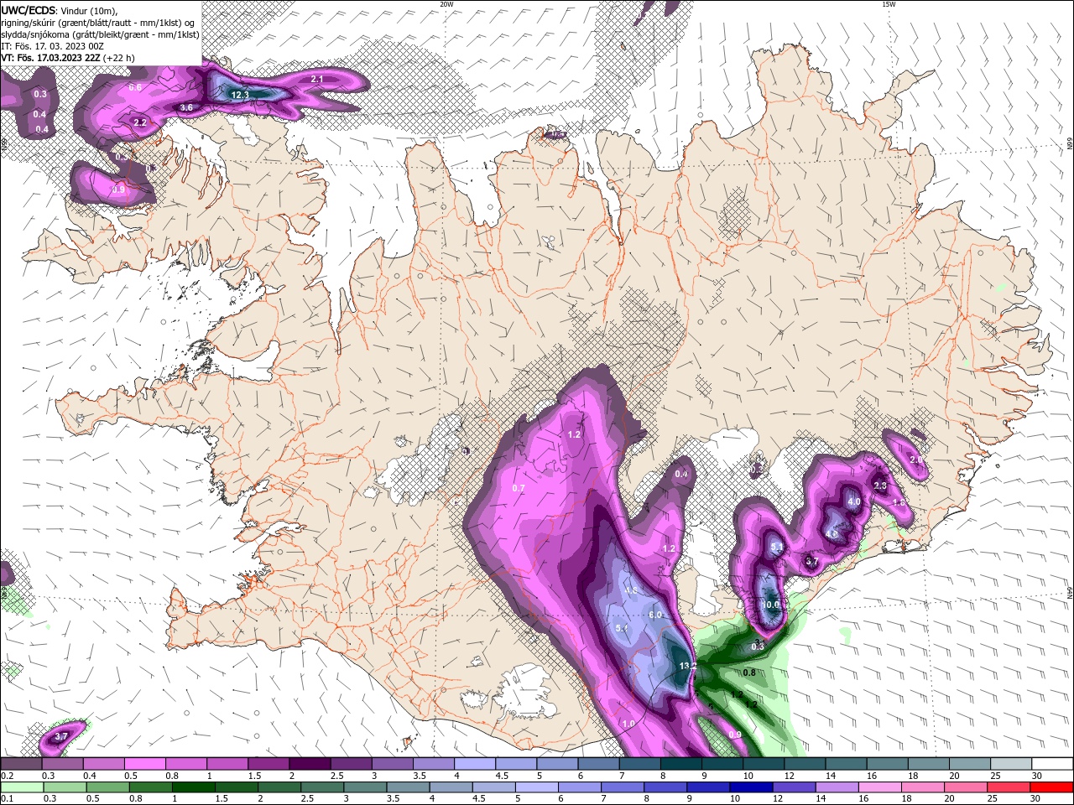Select the 2.1 value label

click(317, 79)
